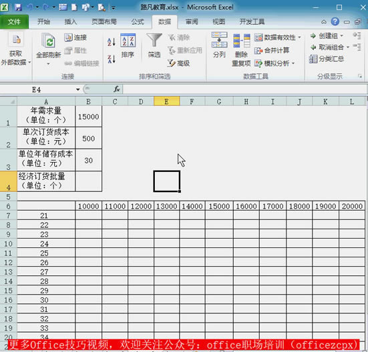Image resolution: width=368 pixels, height=352 pixels.
Task: Click the Advanced filter button
Action: click(179, 63)
